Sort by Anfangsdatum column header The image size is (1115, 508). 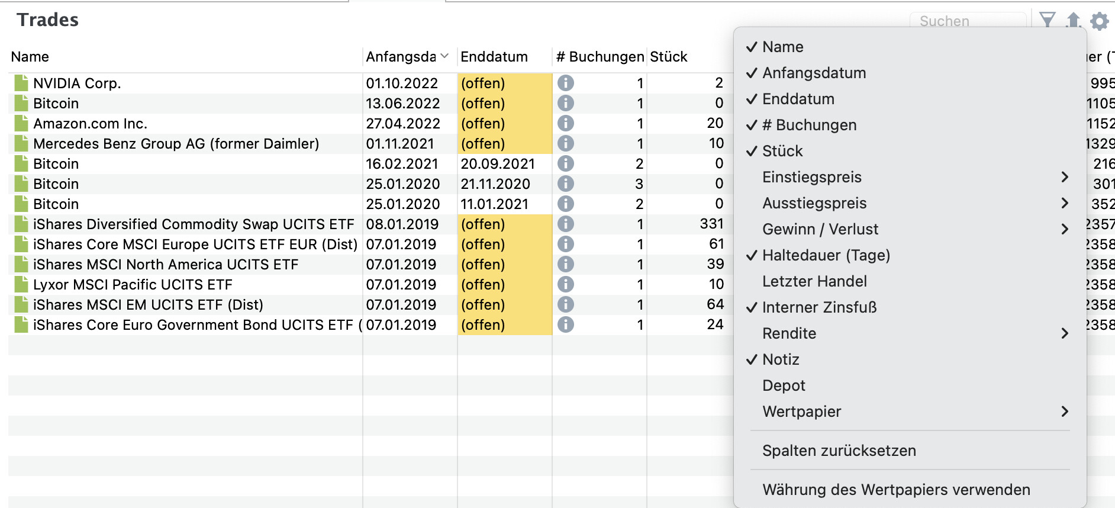(410, 57)
